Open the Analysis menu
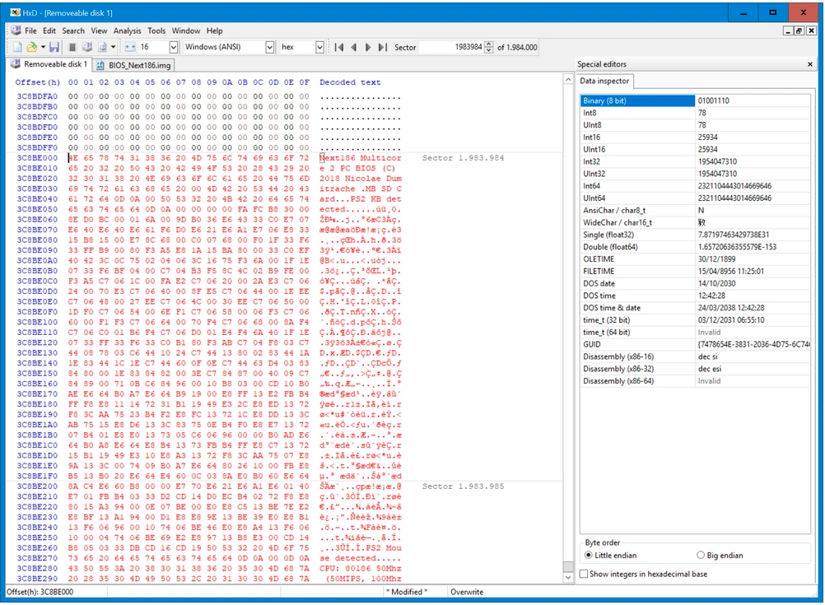Screen dimensions: 825x605 point(127,31)
